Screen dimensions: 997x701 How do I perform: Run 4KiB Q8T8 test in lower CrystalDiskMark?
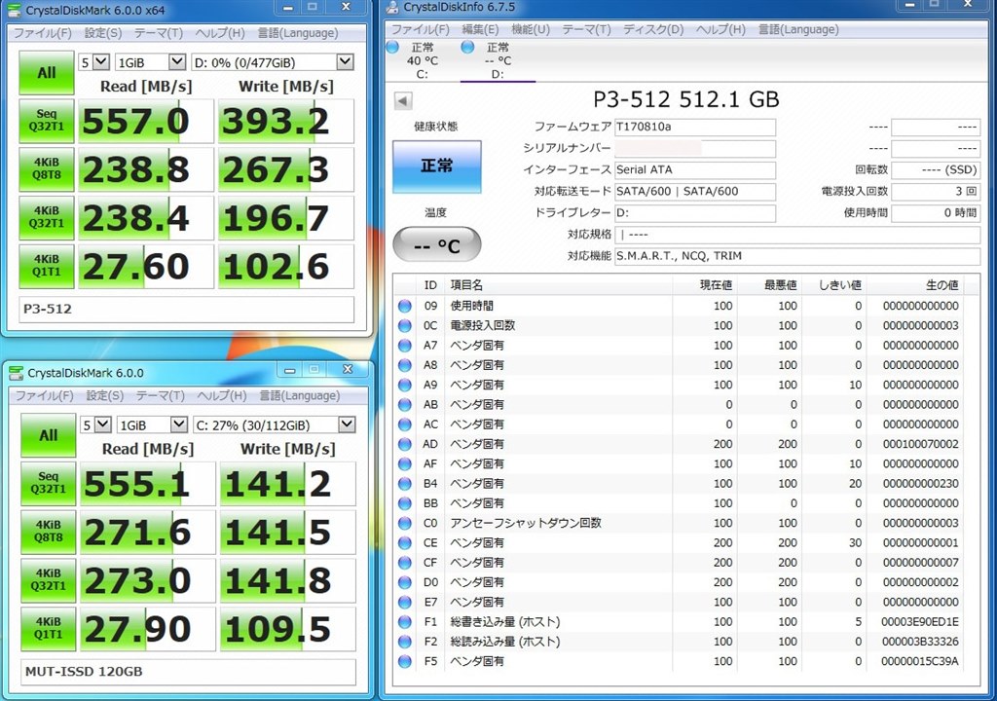[49, 532]
